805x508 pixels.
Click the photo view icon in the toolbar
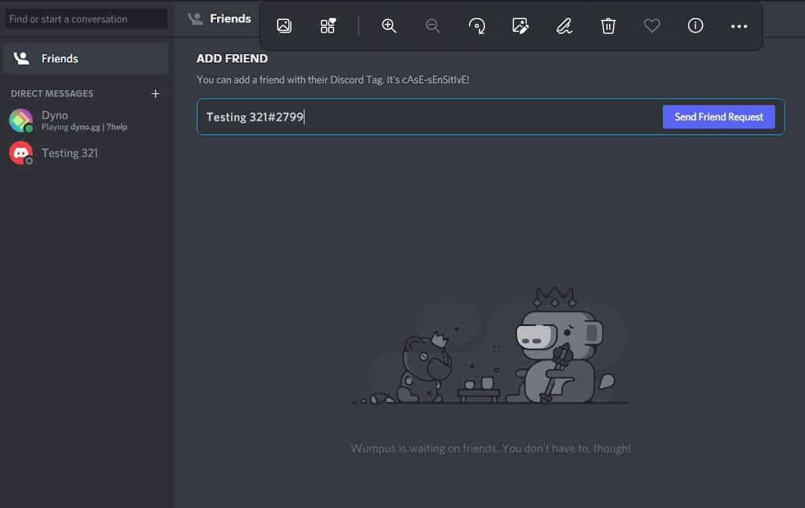coord(284,26)
